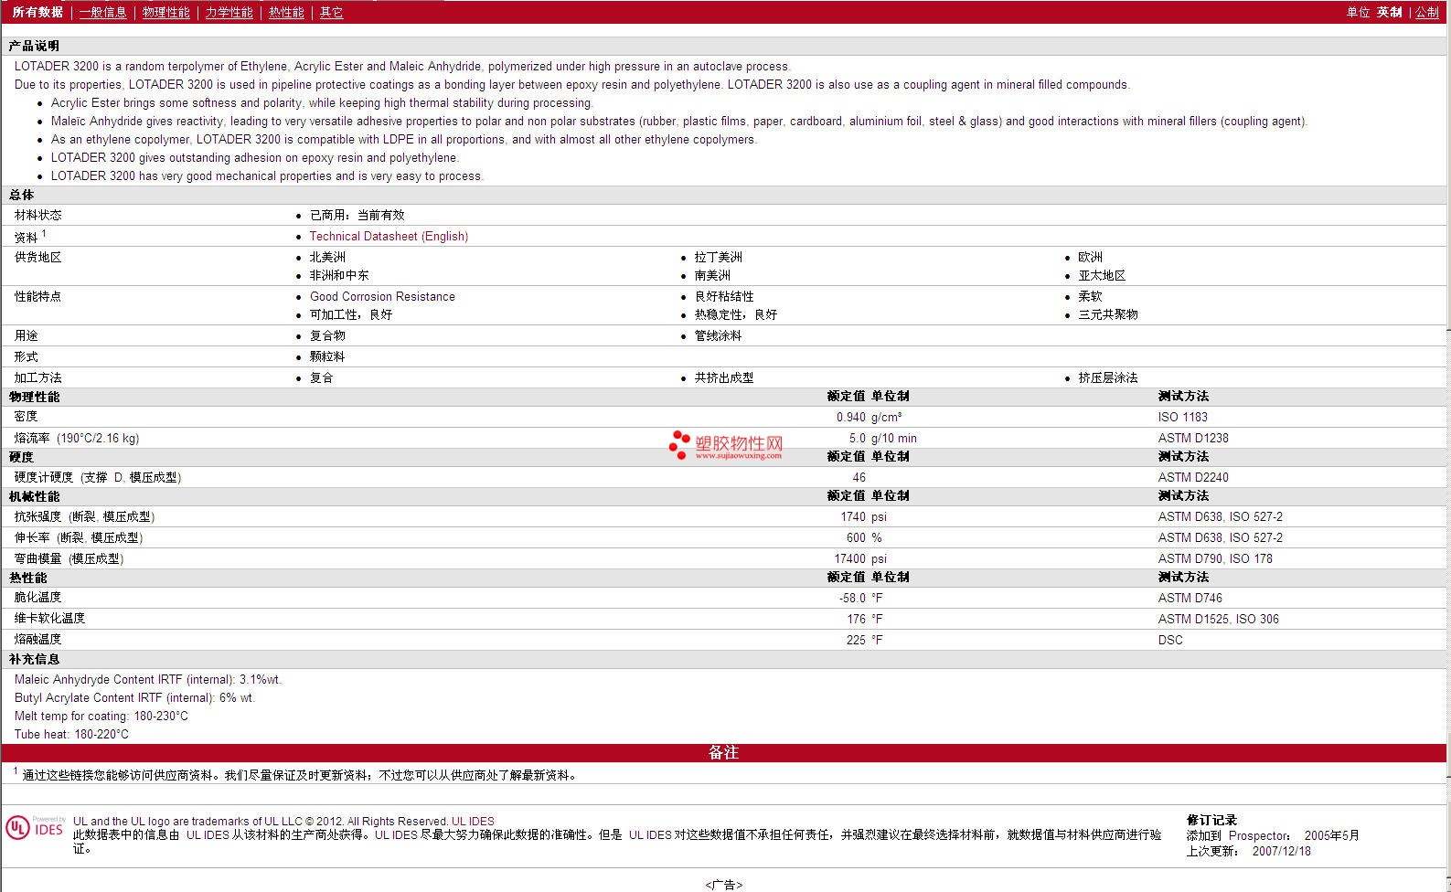The image size is (1451, 892).
Task: Select the 所有数据 tab
Action: pyautogui.click(x=37, y=13)
